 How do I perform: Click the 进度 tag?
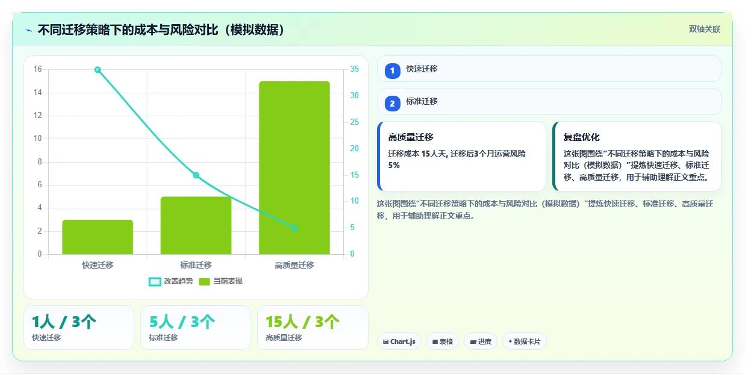[x=481, y=341]
